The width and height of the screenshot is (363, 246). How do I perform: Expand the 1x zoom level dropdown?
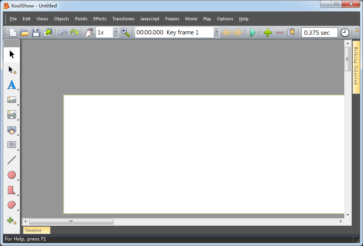tap(116, 32)
